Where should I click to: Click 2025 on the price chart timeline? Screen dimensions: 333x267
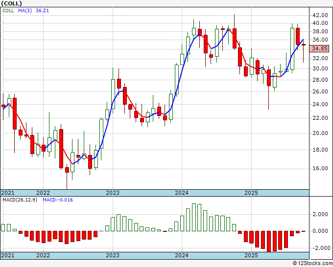251,193
